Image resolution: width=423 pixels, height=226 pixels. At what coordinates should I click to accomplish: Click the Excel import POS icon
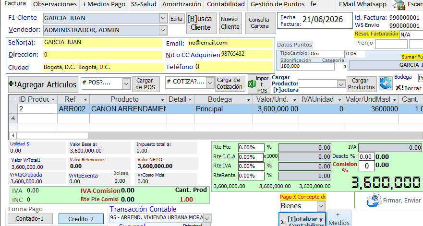pyautogui.click(x=252, y=84)
